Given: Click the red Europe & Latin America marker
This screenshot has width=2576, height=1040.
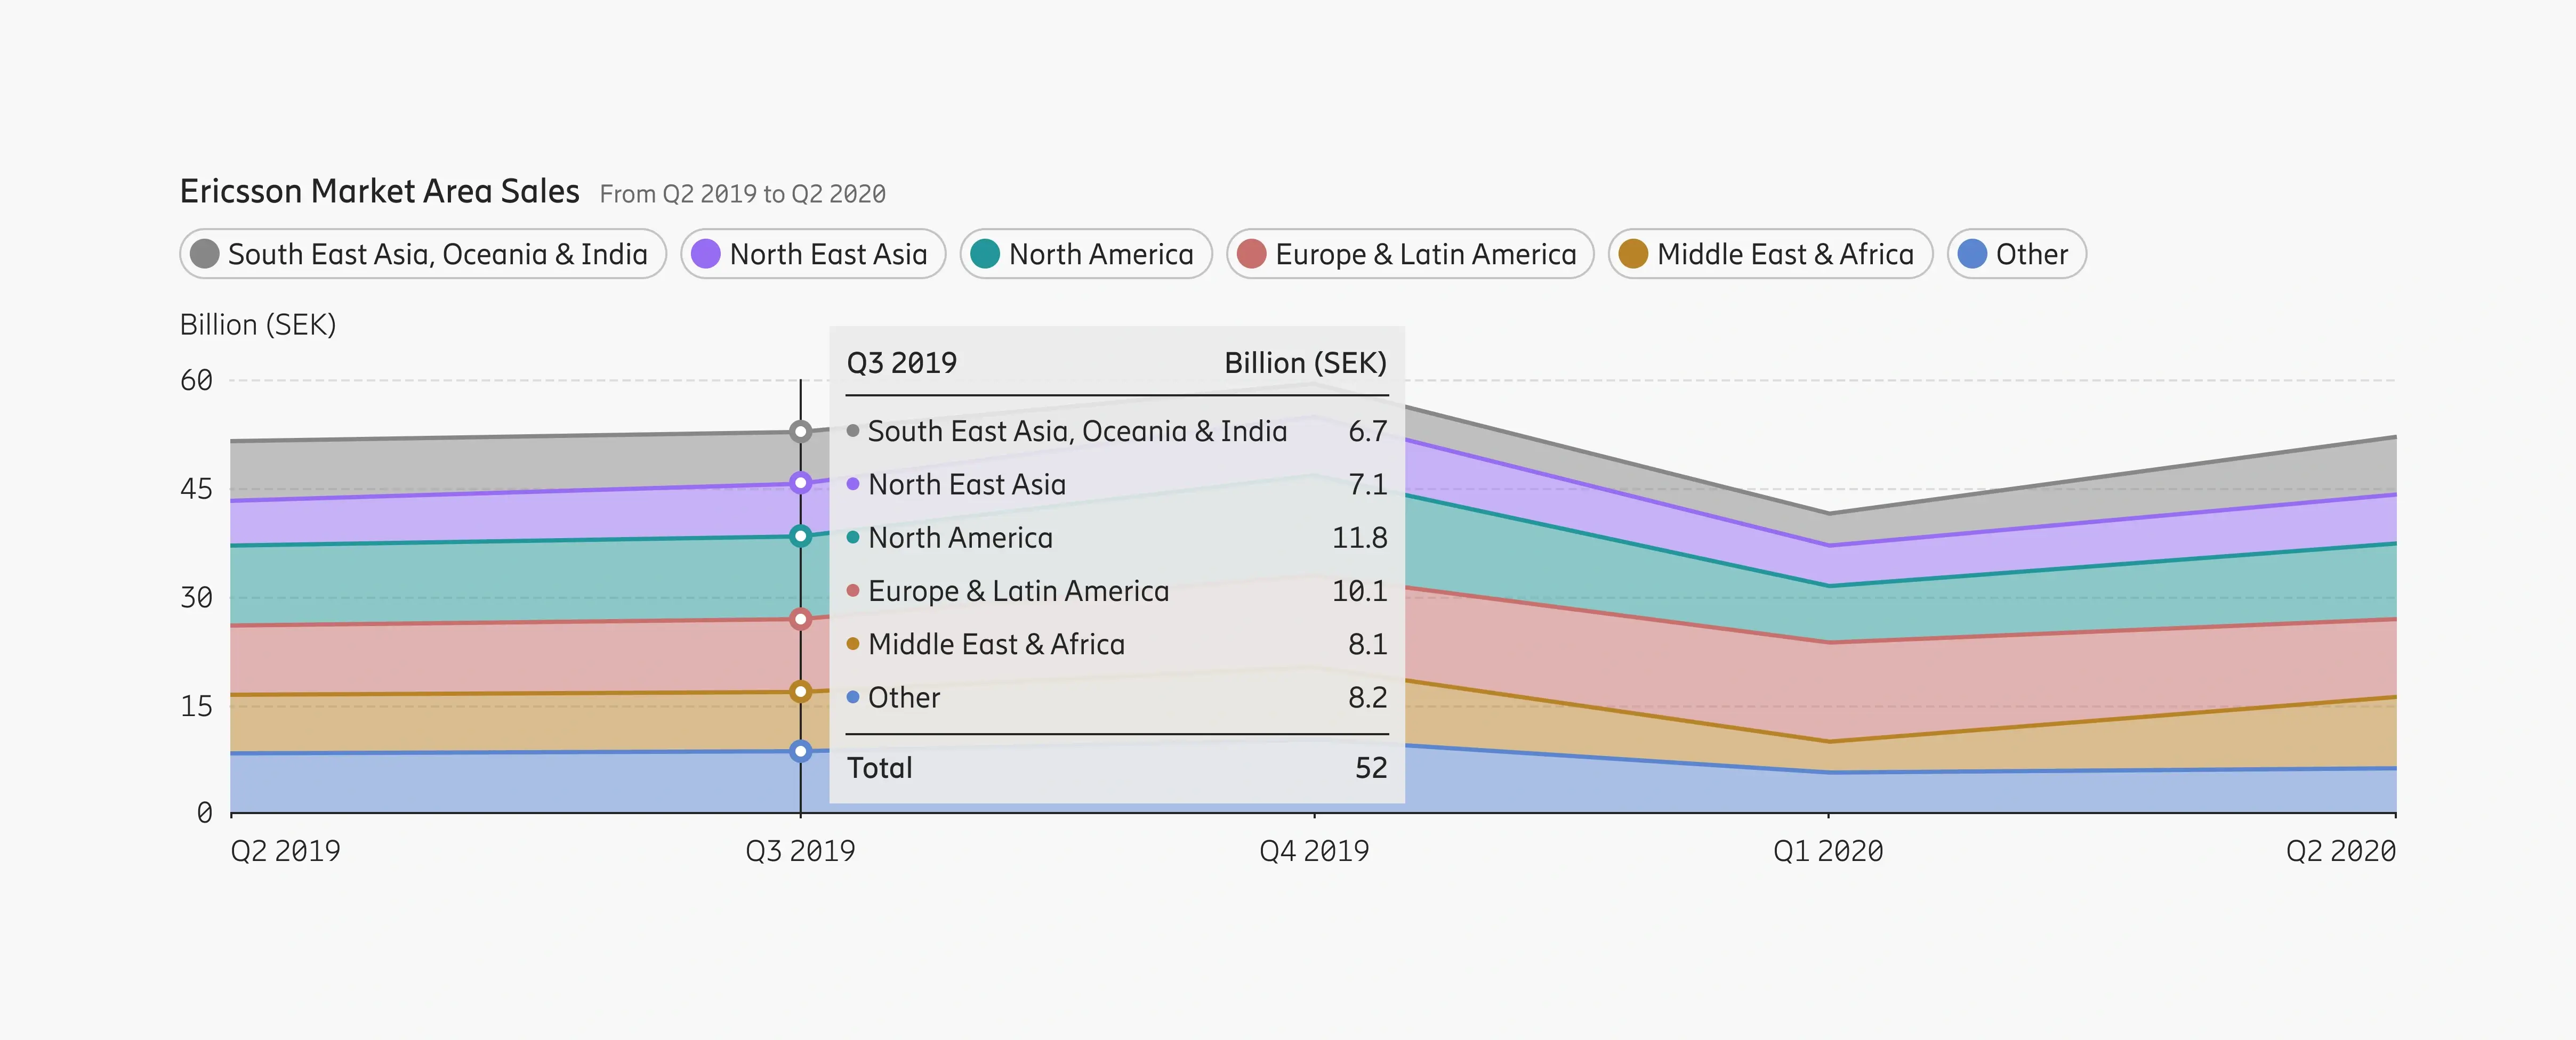Looking at the screenshot, I should (800, 620).
